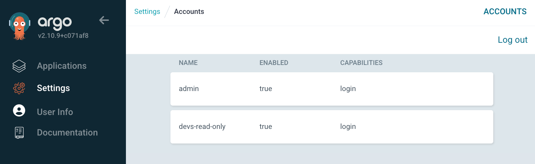
Task: Click the CAPABILITIES column header
Action: click(361, 63)
